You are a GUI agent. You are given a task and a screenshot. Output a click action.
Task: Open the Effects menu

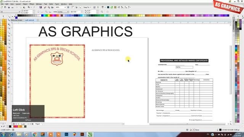coord(32,4)
